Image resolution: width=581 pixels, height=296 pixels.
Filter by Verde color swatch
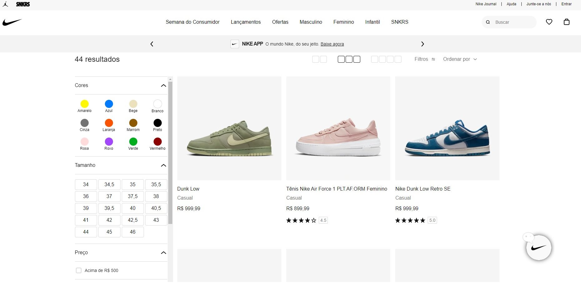click(133, 142)
